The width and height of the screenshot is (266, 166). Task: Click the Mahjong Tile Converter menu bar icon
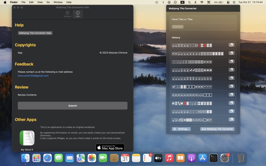pos(169,2)
